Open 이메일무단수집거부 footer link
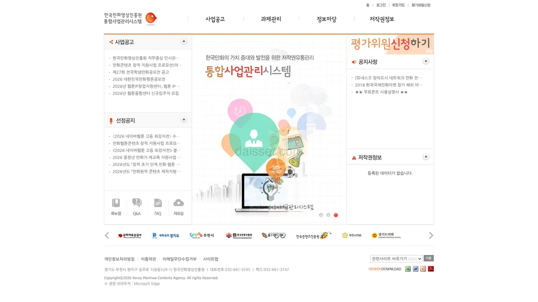 179,259
